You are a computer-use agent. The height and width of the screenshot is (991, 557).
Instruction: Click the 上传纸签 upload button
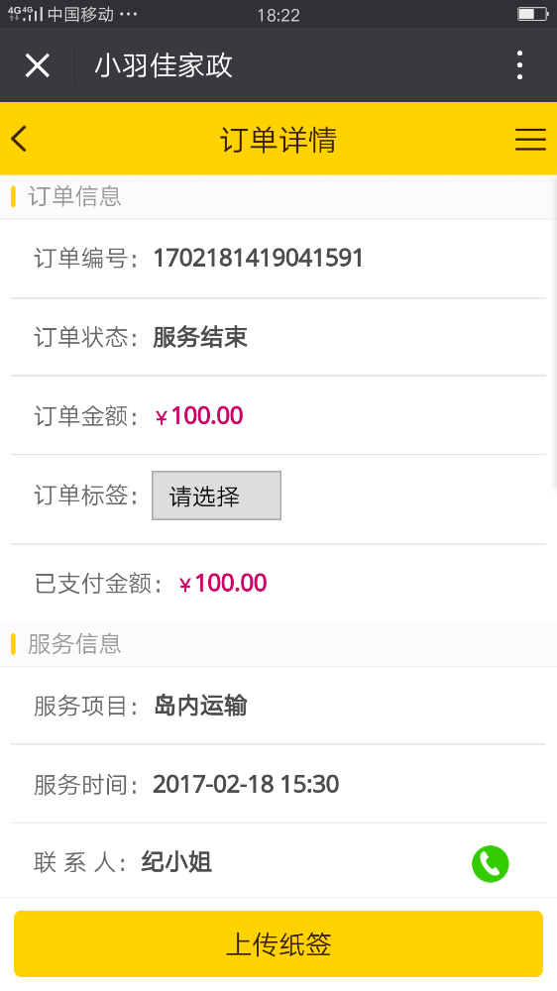pos(278,943)
